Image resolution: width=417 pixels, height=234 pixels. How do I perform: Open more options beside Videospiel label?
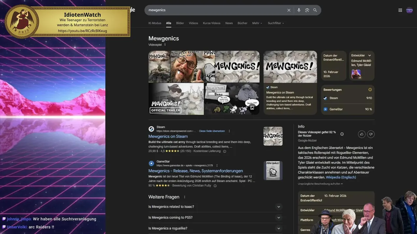pyautogui.click(x=165, y=45)
